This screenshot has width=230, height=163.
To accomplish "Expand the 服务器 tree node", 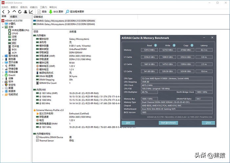I will (x=3, y=59).
